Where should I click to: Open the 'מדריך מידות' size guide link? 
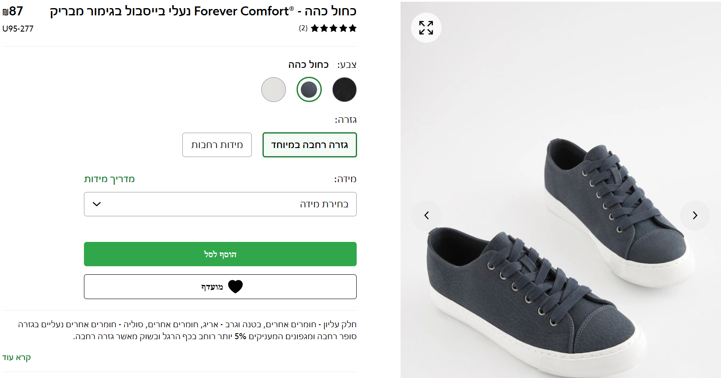click(x=110, y=179)
